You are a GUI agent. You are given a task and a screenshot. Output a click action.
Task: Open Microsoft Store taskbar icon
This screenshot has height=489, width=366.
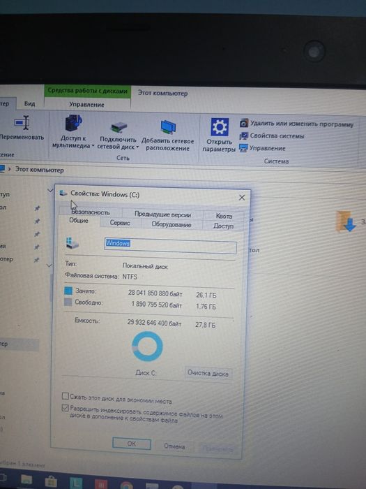click(51, 482)
